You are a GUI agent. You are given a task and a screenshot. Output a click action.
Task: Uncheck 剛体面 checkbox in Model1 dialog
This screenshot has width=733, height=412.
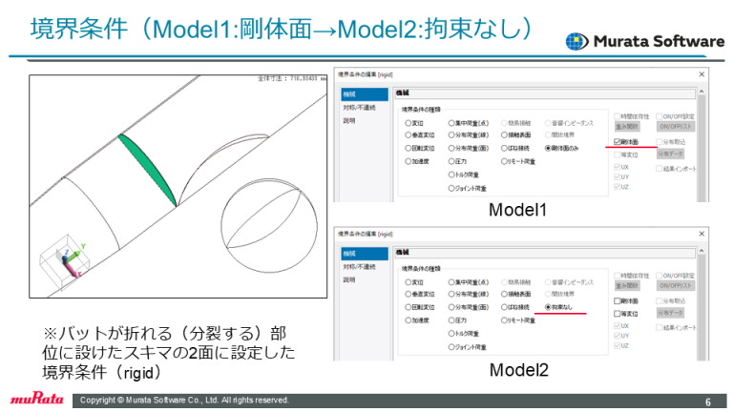(x=618, y=142)
